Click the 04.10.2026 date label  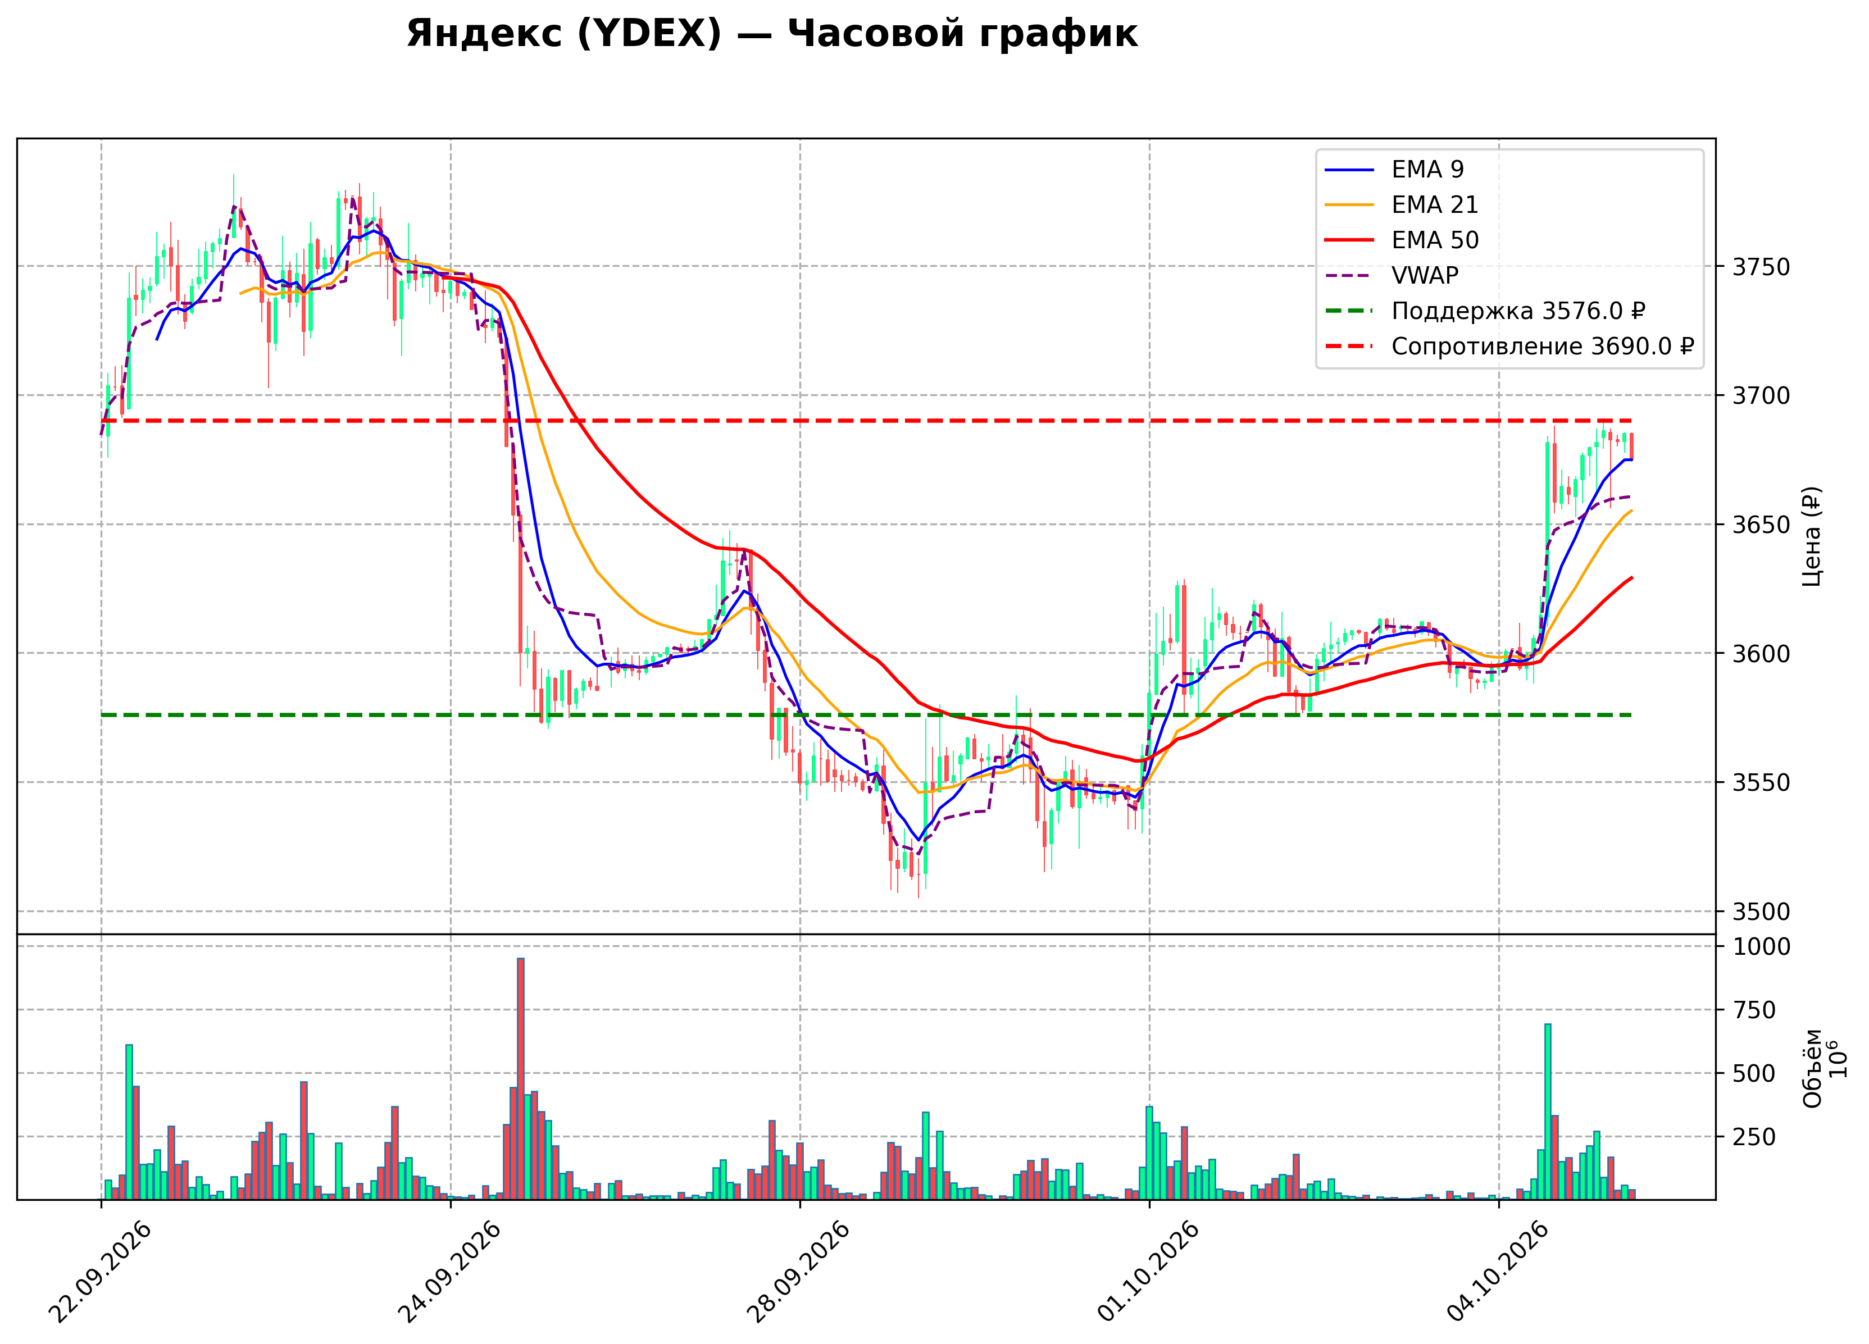coord(1497,1272)
